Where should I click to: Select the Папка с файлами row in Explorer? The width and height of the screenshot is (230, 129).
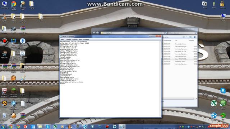point(180,44)
